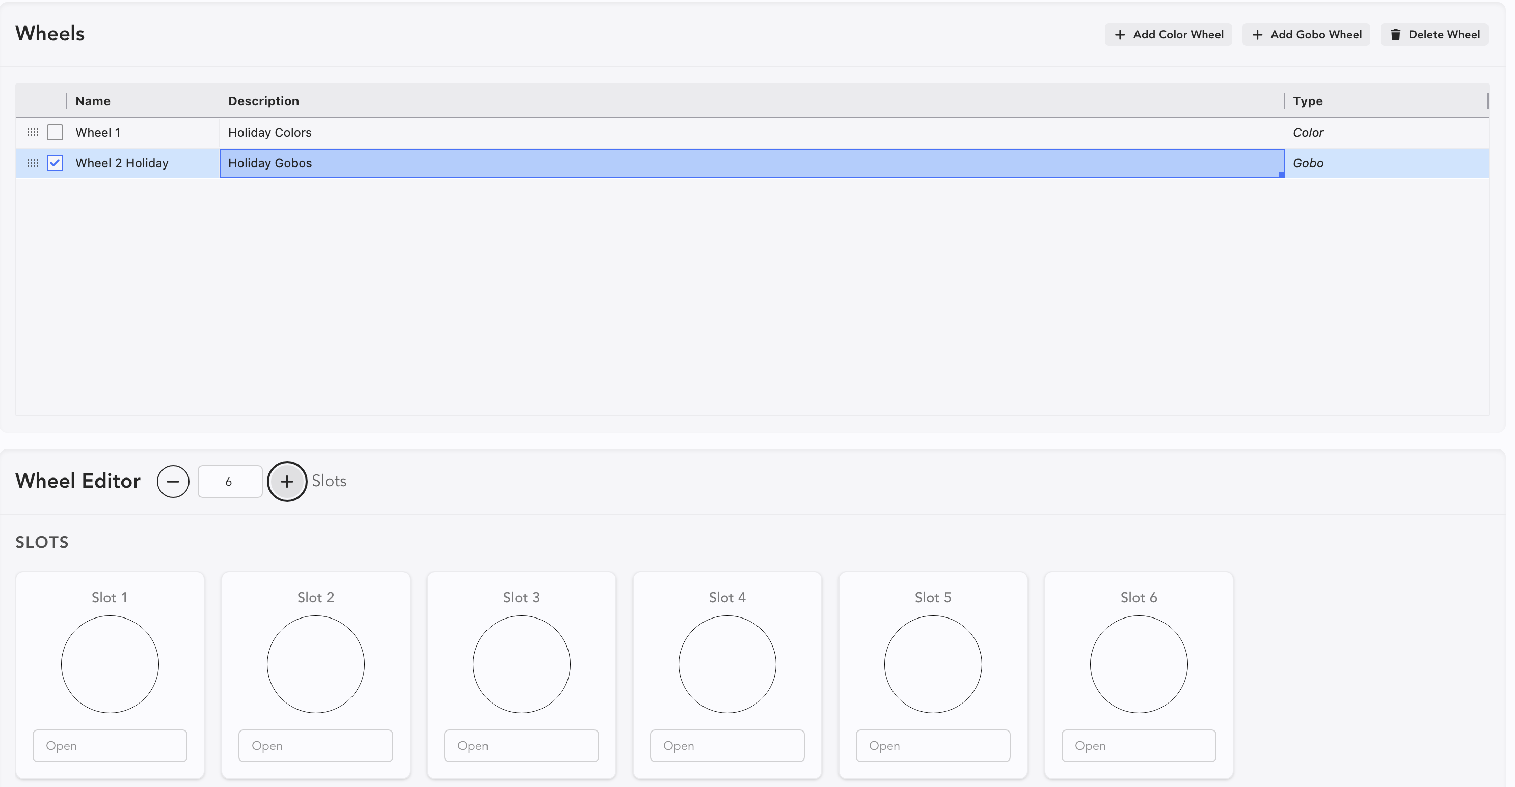Click the Add Gobo Wheel button

(x=1306, y=35)
